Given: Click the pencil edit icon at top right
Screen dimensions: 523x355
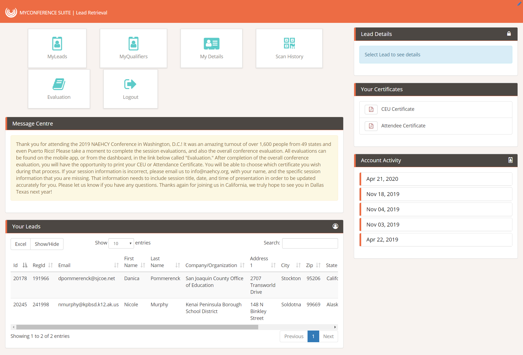Looking at the screenshot, I should (x=519, y=4).
